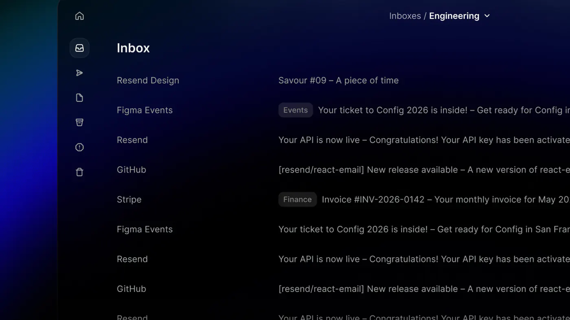Click the Inboxes breadcrumb link
This screenshot has width=570, height=320.
[x=405, y=16]
